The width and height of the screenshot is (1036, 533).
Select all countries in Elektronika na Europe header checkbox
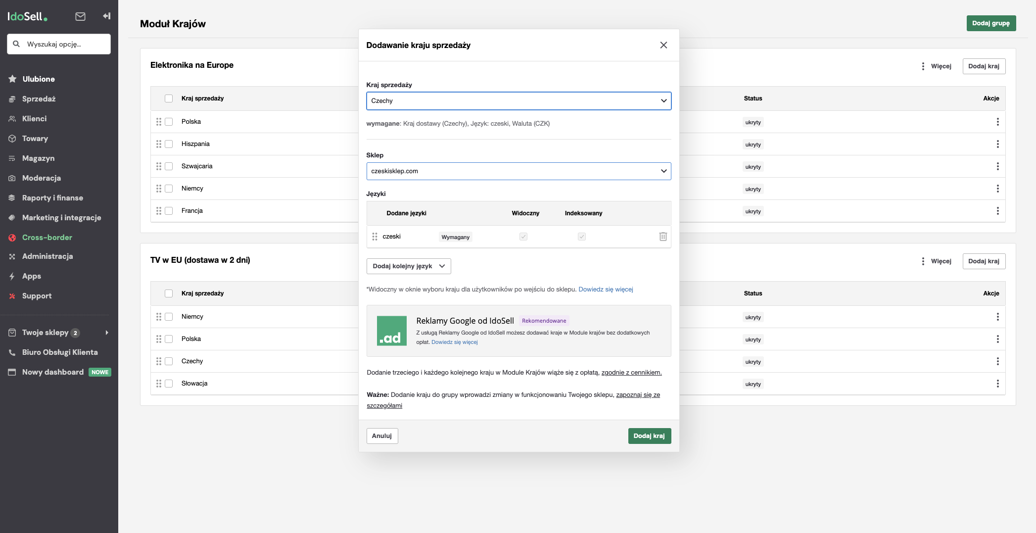tap(169, 98)
